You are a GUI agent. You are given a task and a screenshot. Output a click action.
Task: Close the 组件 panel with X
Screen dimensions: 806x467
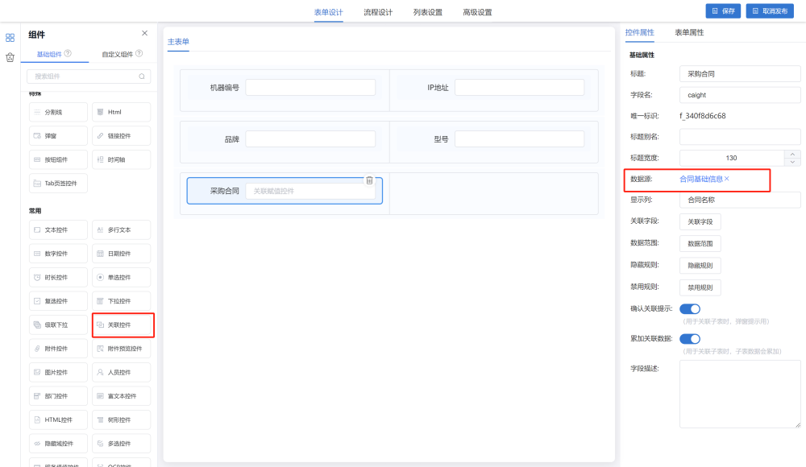[144, 33]
